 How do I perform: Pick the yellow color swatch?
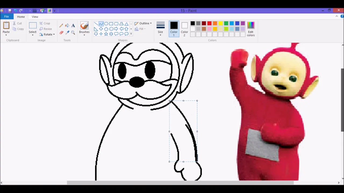coord(220,23)
